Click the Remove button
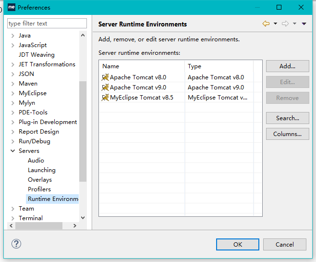Viewport: 316px width, 262px height. tap(287, 98)
